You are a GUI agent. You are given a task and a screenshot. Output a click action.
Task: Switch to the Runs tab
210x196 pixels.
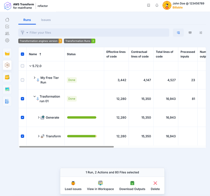[x=27, y=20]
